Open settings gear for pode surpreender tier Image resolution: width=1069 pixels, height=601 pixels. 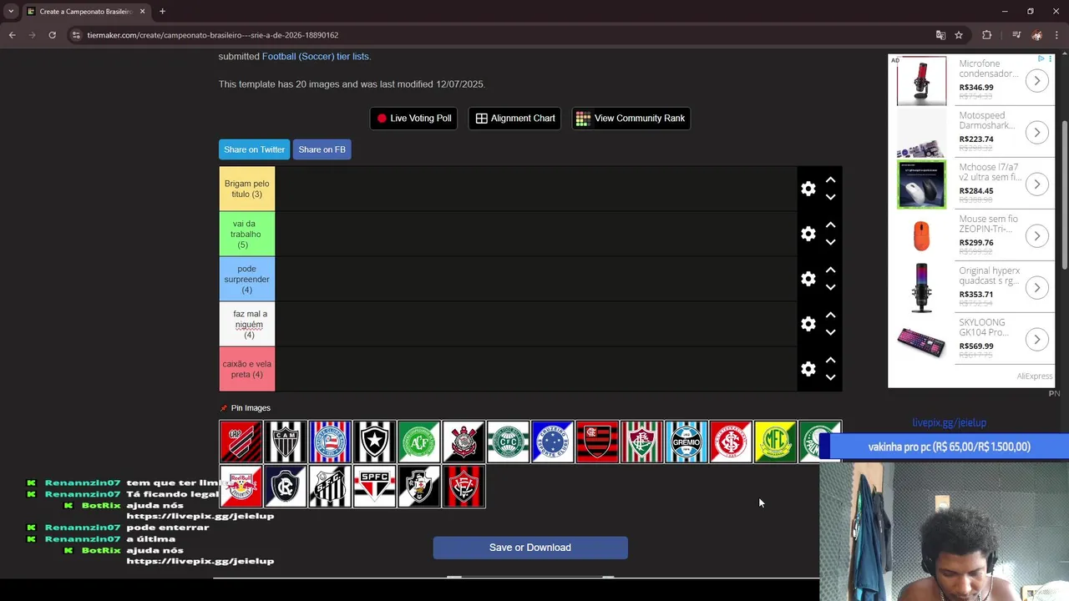click(808, 279)
